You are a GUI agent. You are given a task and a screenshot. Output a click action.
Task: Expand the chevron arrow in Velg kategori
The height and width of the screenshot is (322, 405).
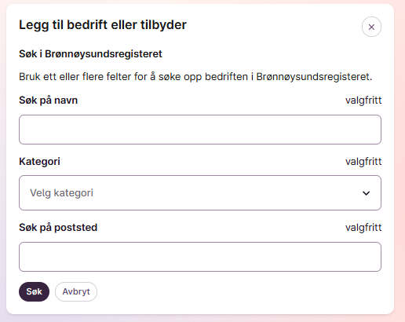[x=366, y=193]
